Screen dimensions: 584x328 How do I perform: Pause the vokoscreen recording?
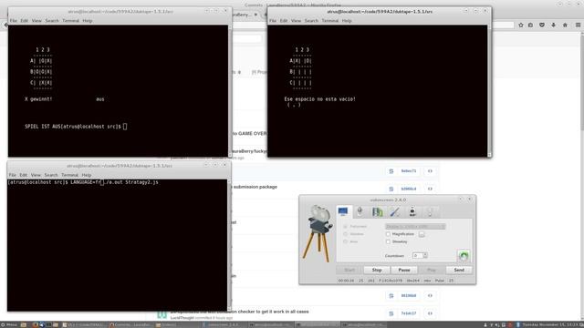(x=404, y=270)
